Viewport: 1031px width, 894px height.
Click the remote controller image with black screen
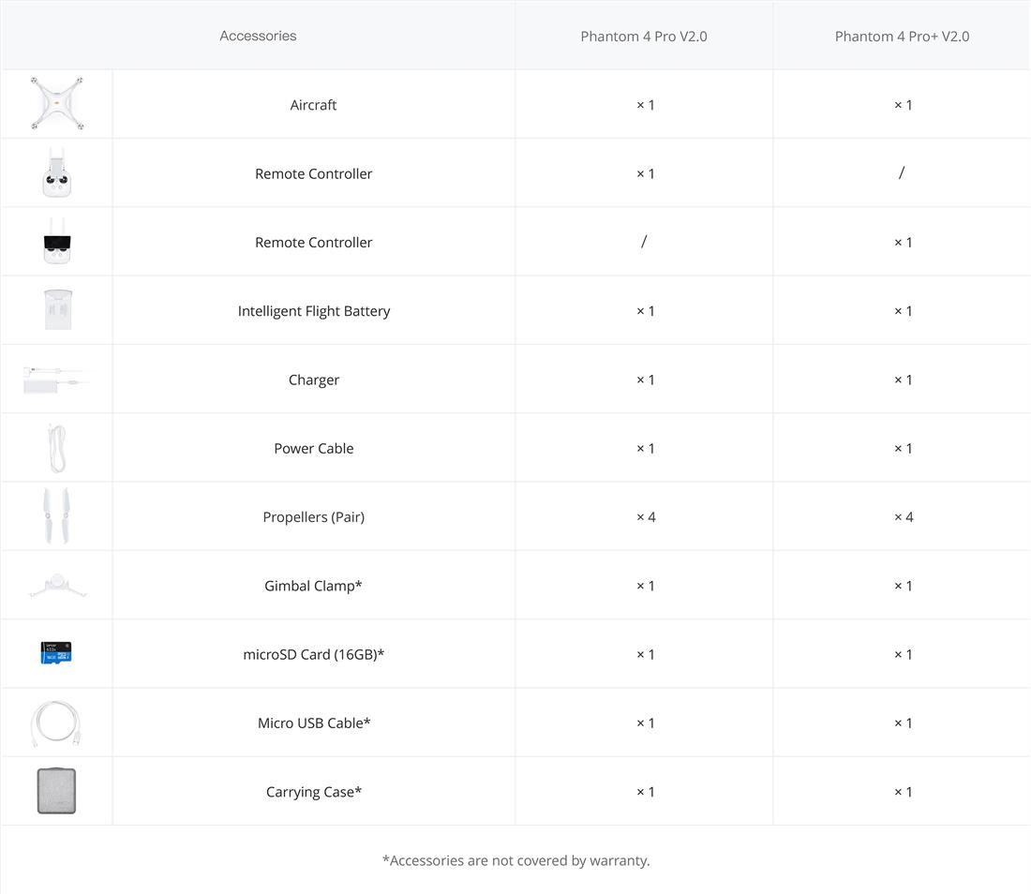coord(56,242)
